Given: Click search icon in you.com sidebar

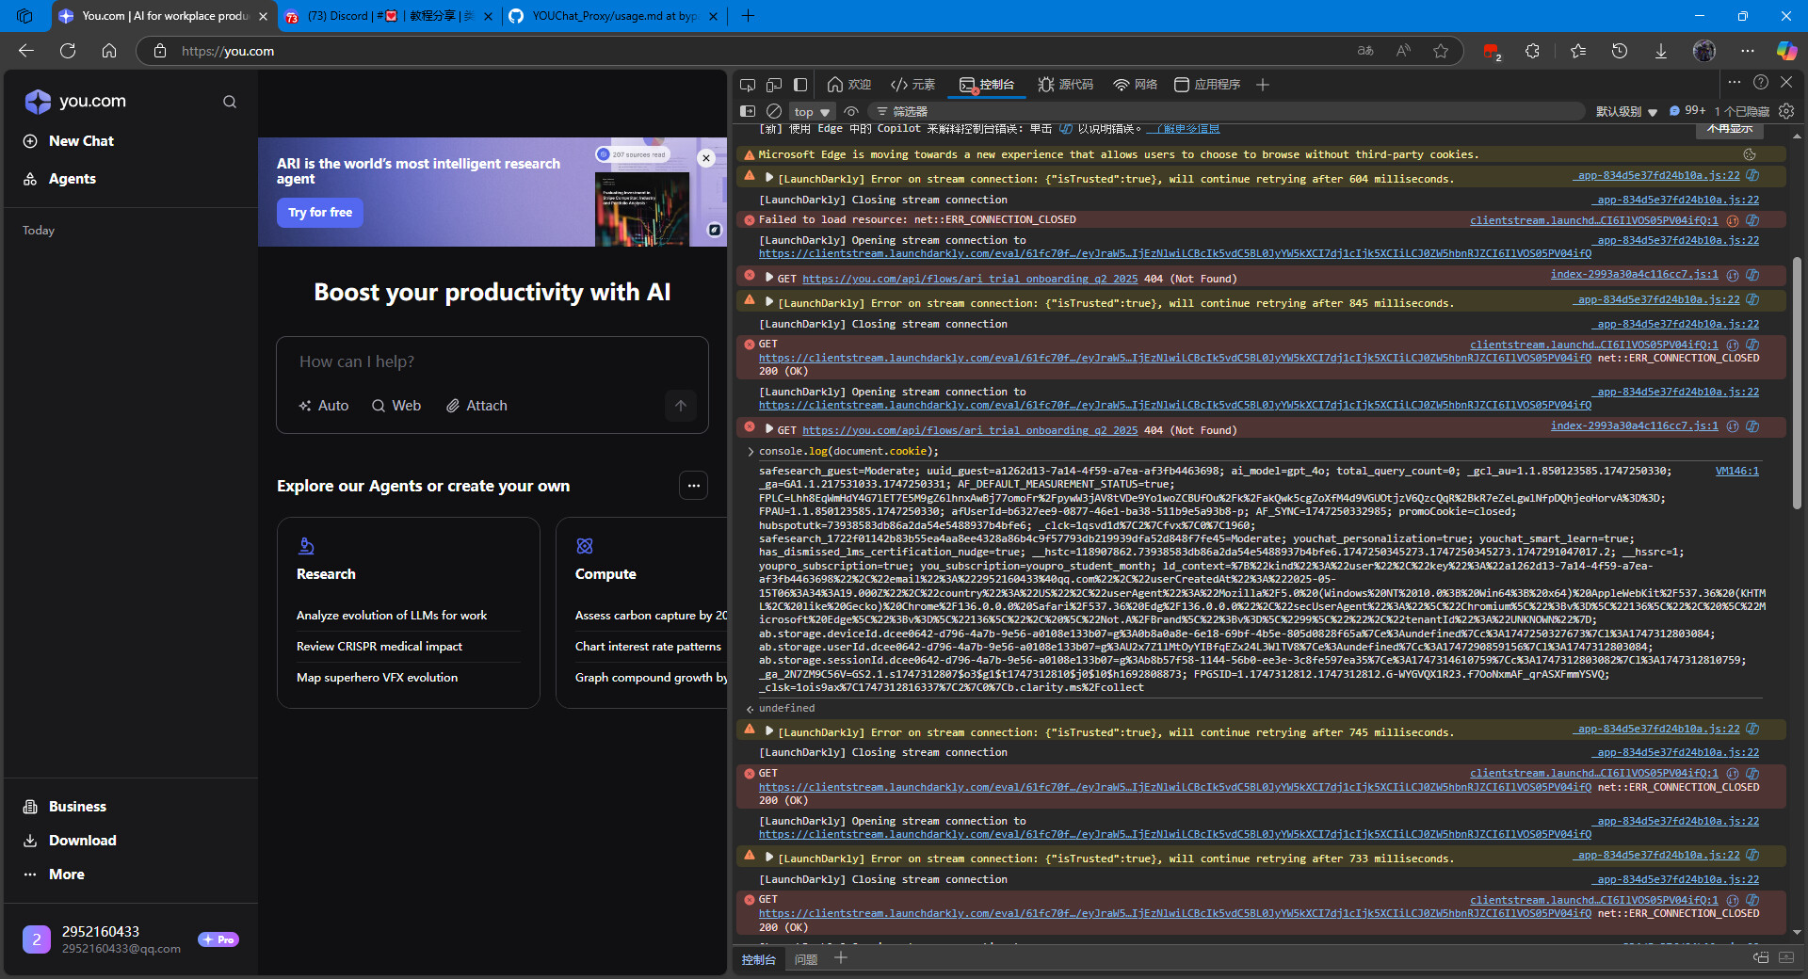Looking at the screenshot, I should [230, 102].
